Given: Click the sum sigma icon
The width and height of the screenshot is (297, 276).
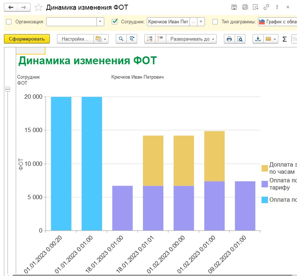Looking at the screenshot, I should [284, 39].
